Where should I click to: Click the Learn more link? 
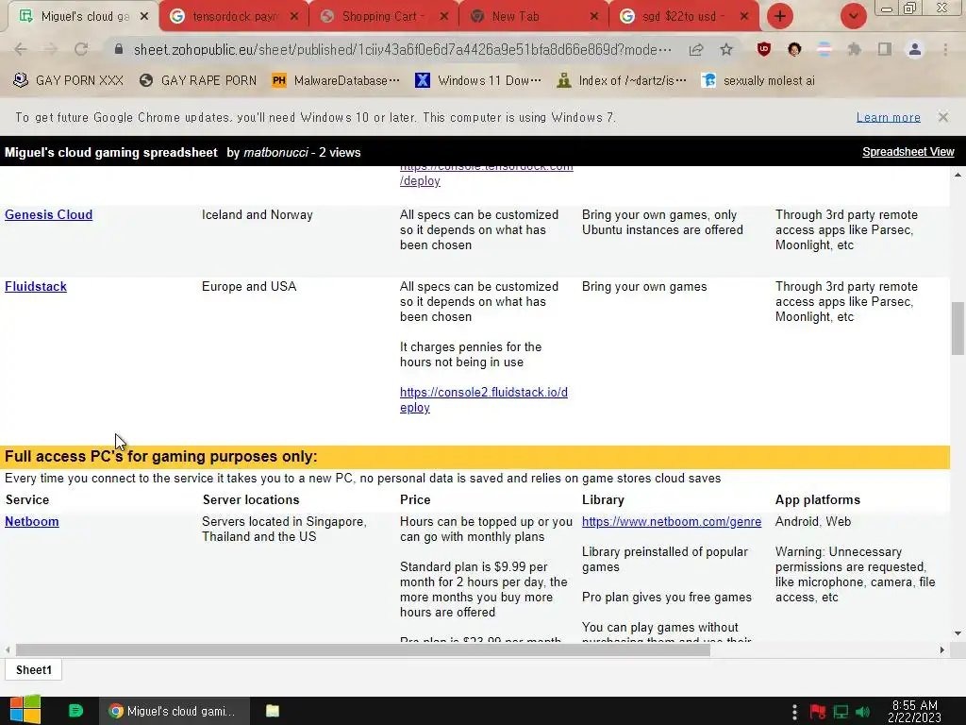[889, 117]
